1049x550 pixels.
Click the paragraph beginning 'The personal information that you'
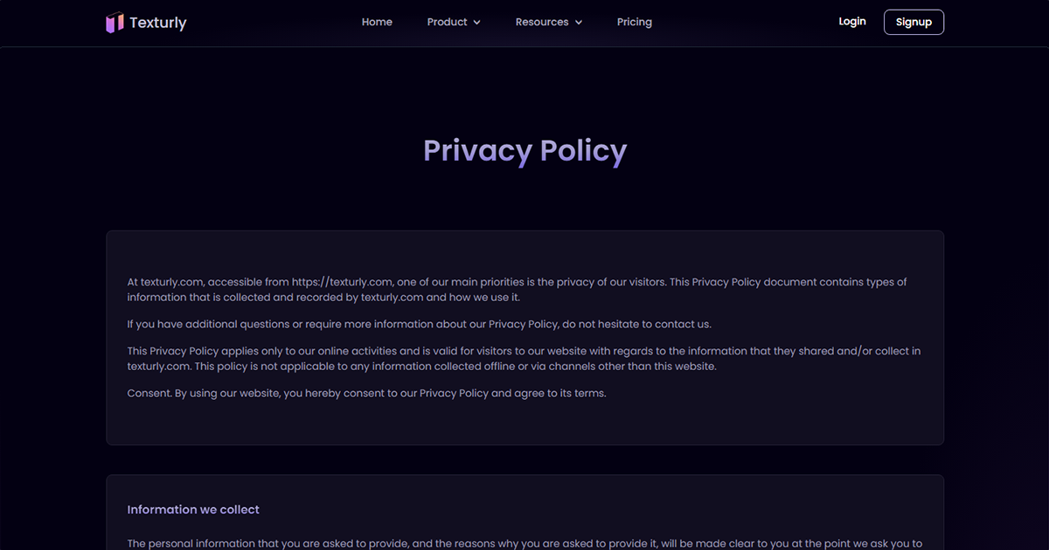coord(524,543)
